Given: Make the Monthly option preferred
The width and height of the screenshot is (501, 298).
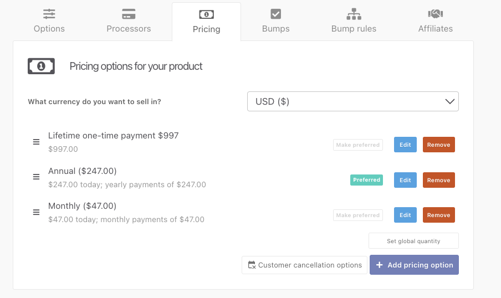Looking at the screenshot, I should (358, 215).
